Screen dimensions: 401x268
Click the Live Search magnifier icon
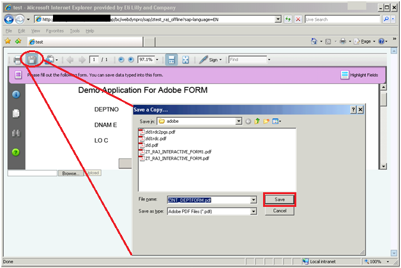pyautogui.click(x=386, y=19)
